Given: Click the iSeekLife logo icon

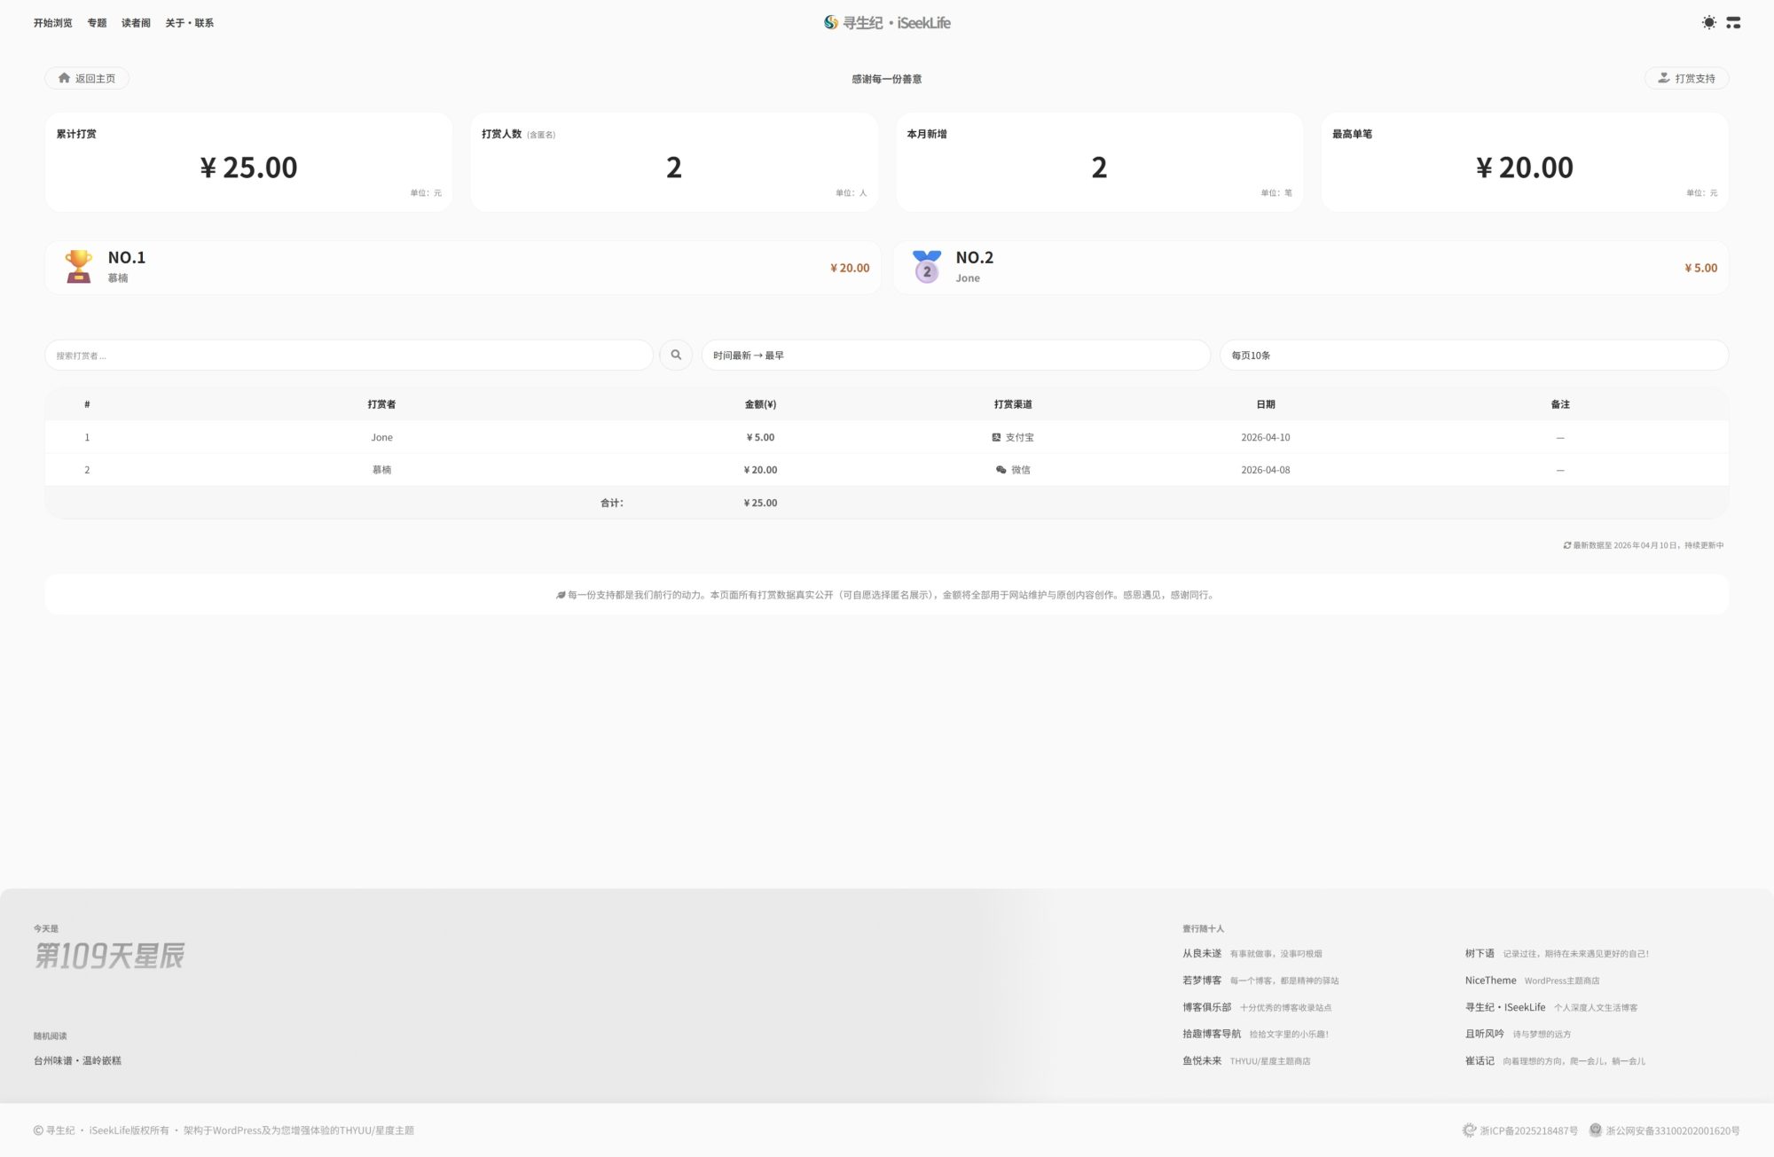Looking at the screenshot, I should pos(830,22).
